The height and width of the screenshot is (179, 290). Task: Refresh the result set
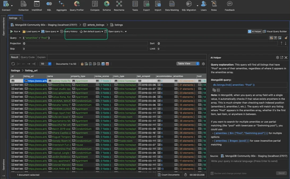13,64
